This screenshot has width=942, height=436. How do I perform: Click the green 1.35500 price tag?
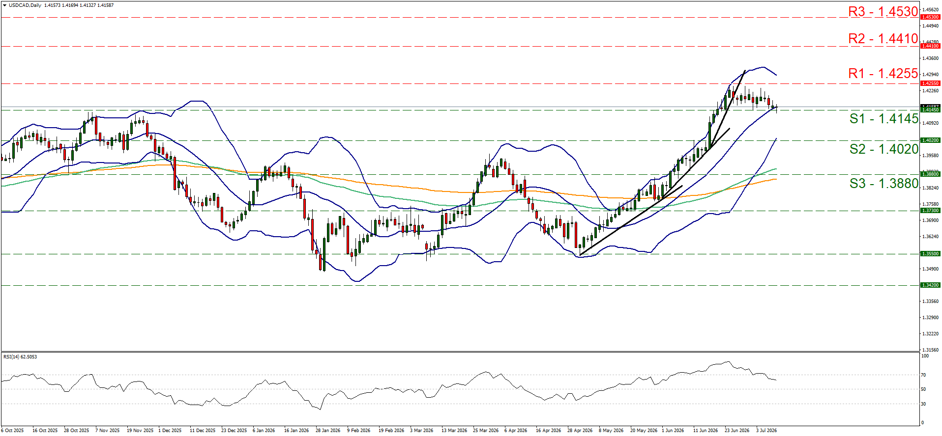930,254
